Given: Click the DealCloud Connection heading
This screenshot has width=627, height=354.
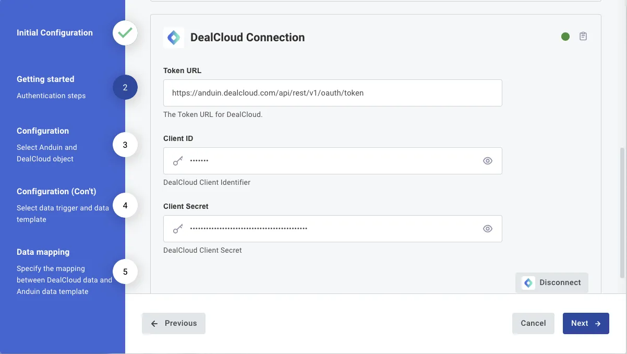Looking at the screenshot, I should pos(248,38).
